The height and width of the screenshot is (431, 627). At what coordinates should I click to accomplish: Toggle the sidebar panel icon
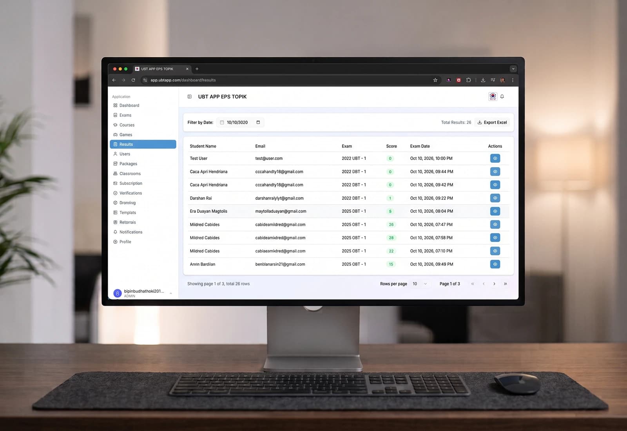[x=190, y=96]
